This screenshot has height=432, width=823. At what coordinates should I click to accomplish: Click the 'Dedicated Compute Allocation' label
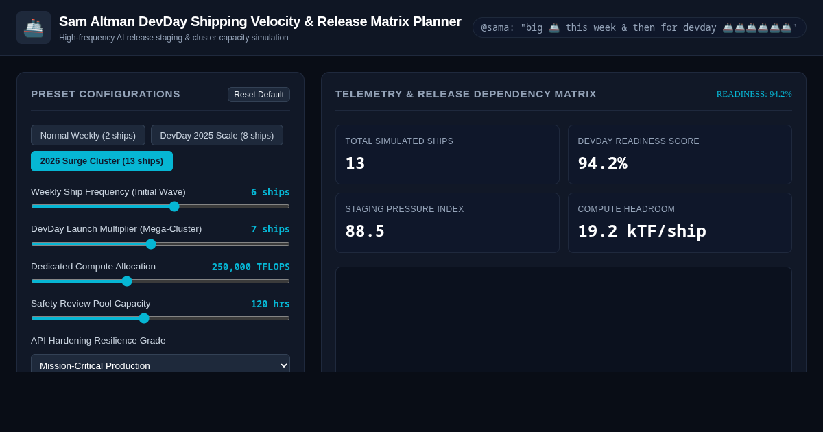point(93,267)
